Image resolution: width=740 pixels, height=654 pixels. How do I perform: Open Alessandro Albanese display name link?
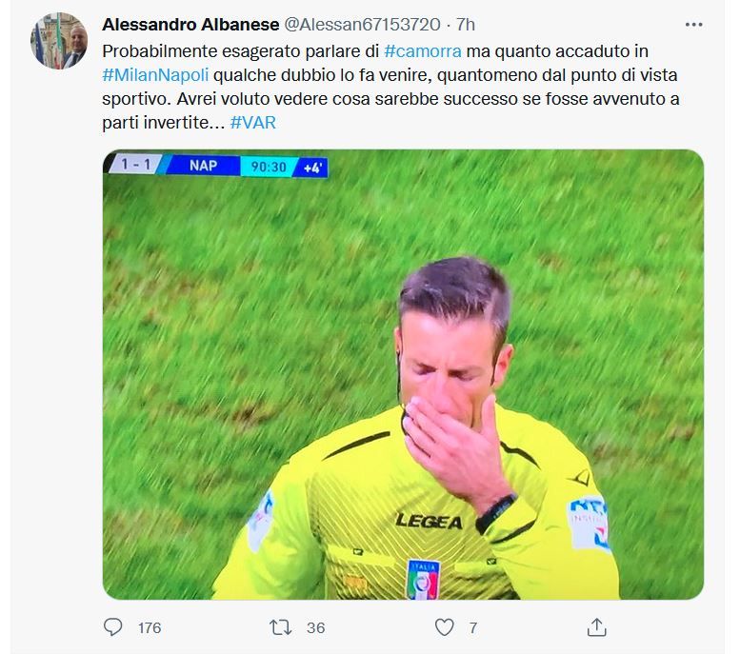[x=190, y=25]
